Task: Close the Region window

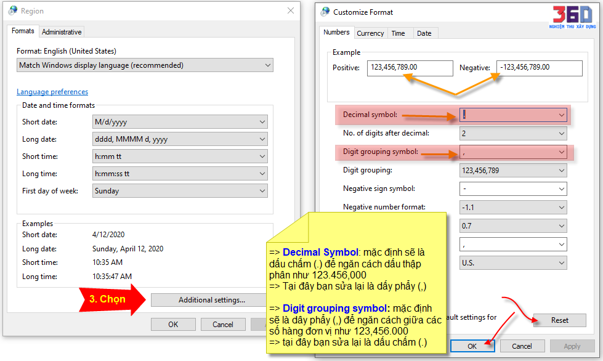Action: click(x=291, y=11)
